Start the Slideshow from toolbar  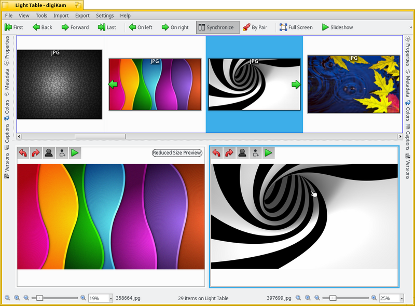click(338, 27)
